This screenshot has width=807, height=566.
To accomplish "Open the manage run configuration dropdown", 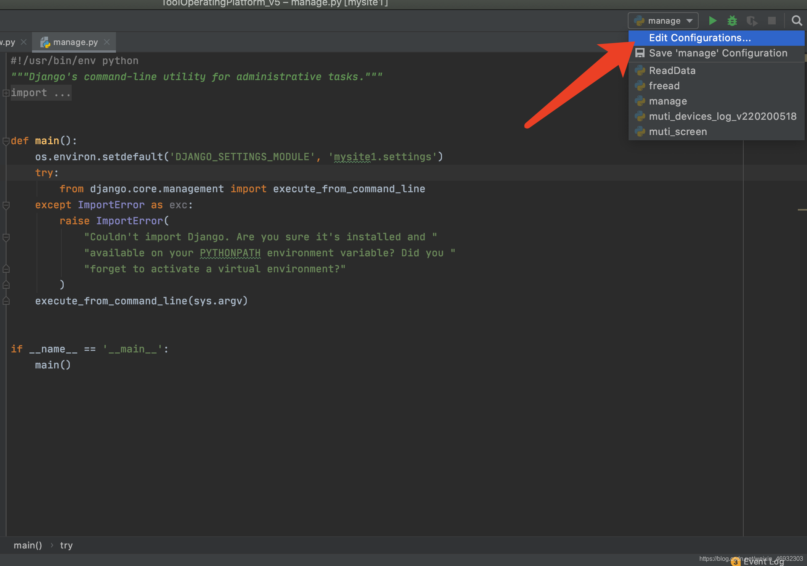I will click(663, 21).
